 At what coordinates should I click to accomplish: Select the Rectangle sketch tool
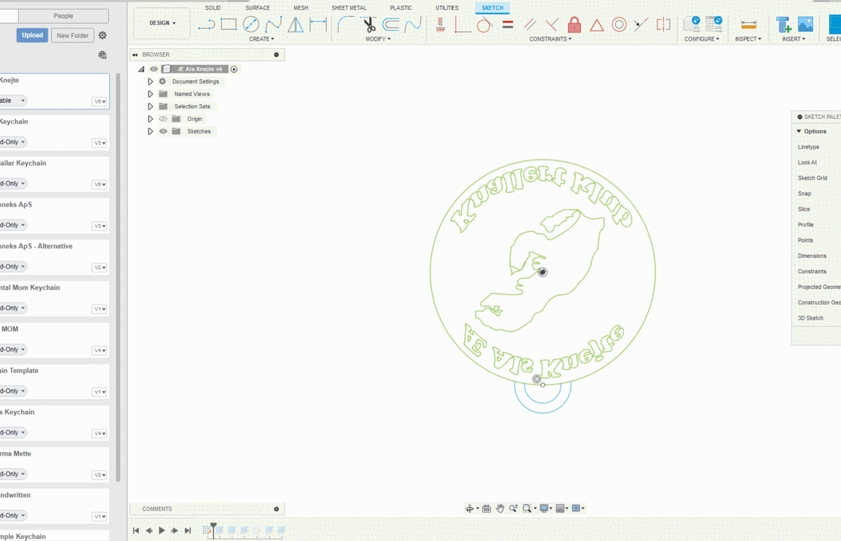coord(229,24)
